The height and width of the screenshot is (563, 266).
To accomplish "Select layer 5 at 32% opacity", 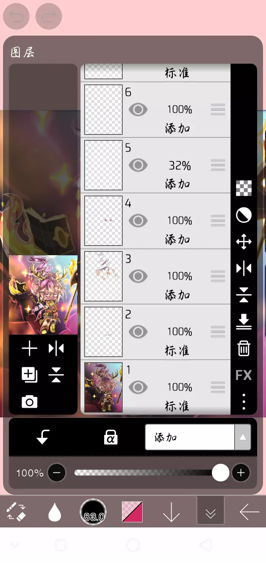I will (156, 166).
